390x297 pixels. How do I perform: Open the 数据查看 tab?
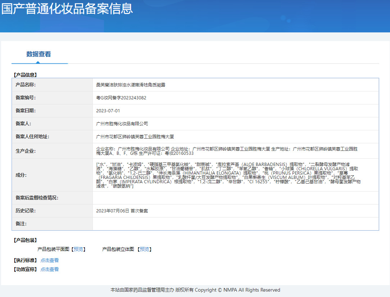(38, 54)
